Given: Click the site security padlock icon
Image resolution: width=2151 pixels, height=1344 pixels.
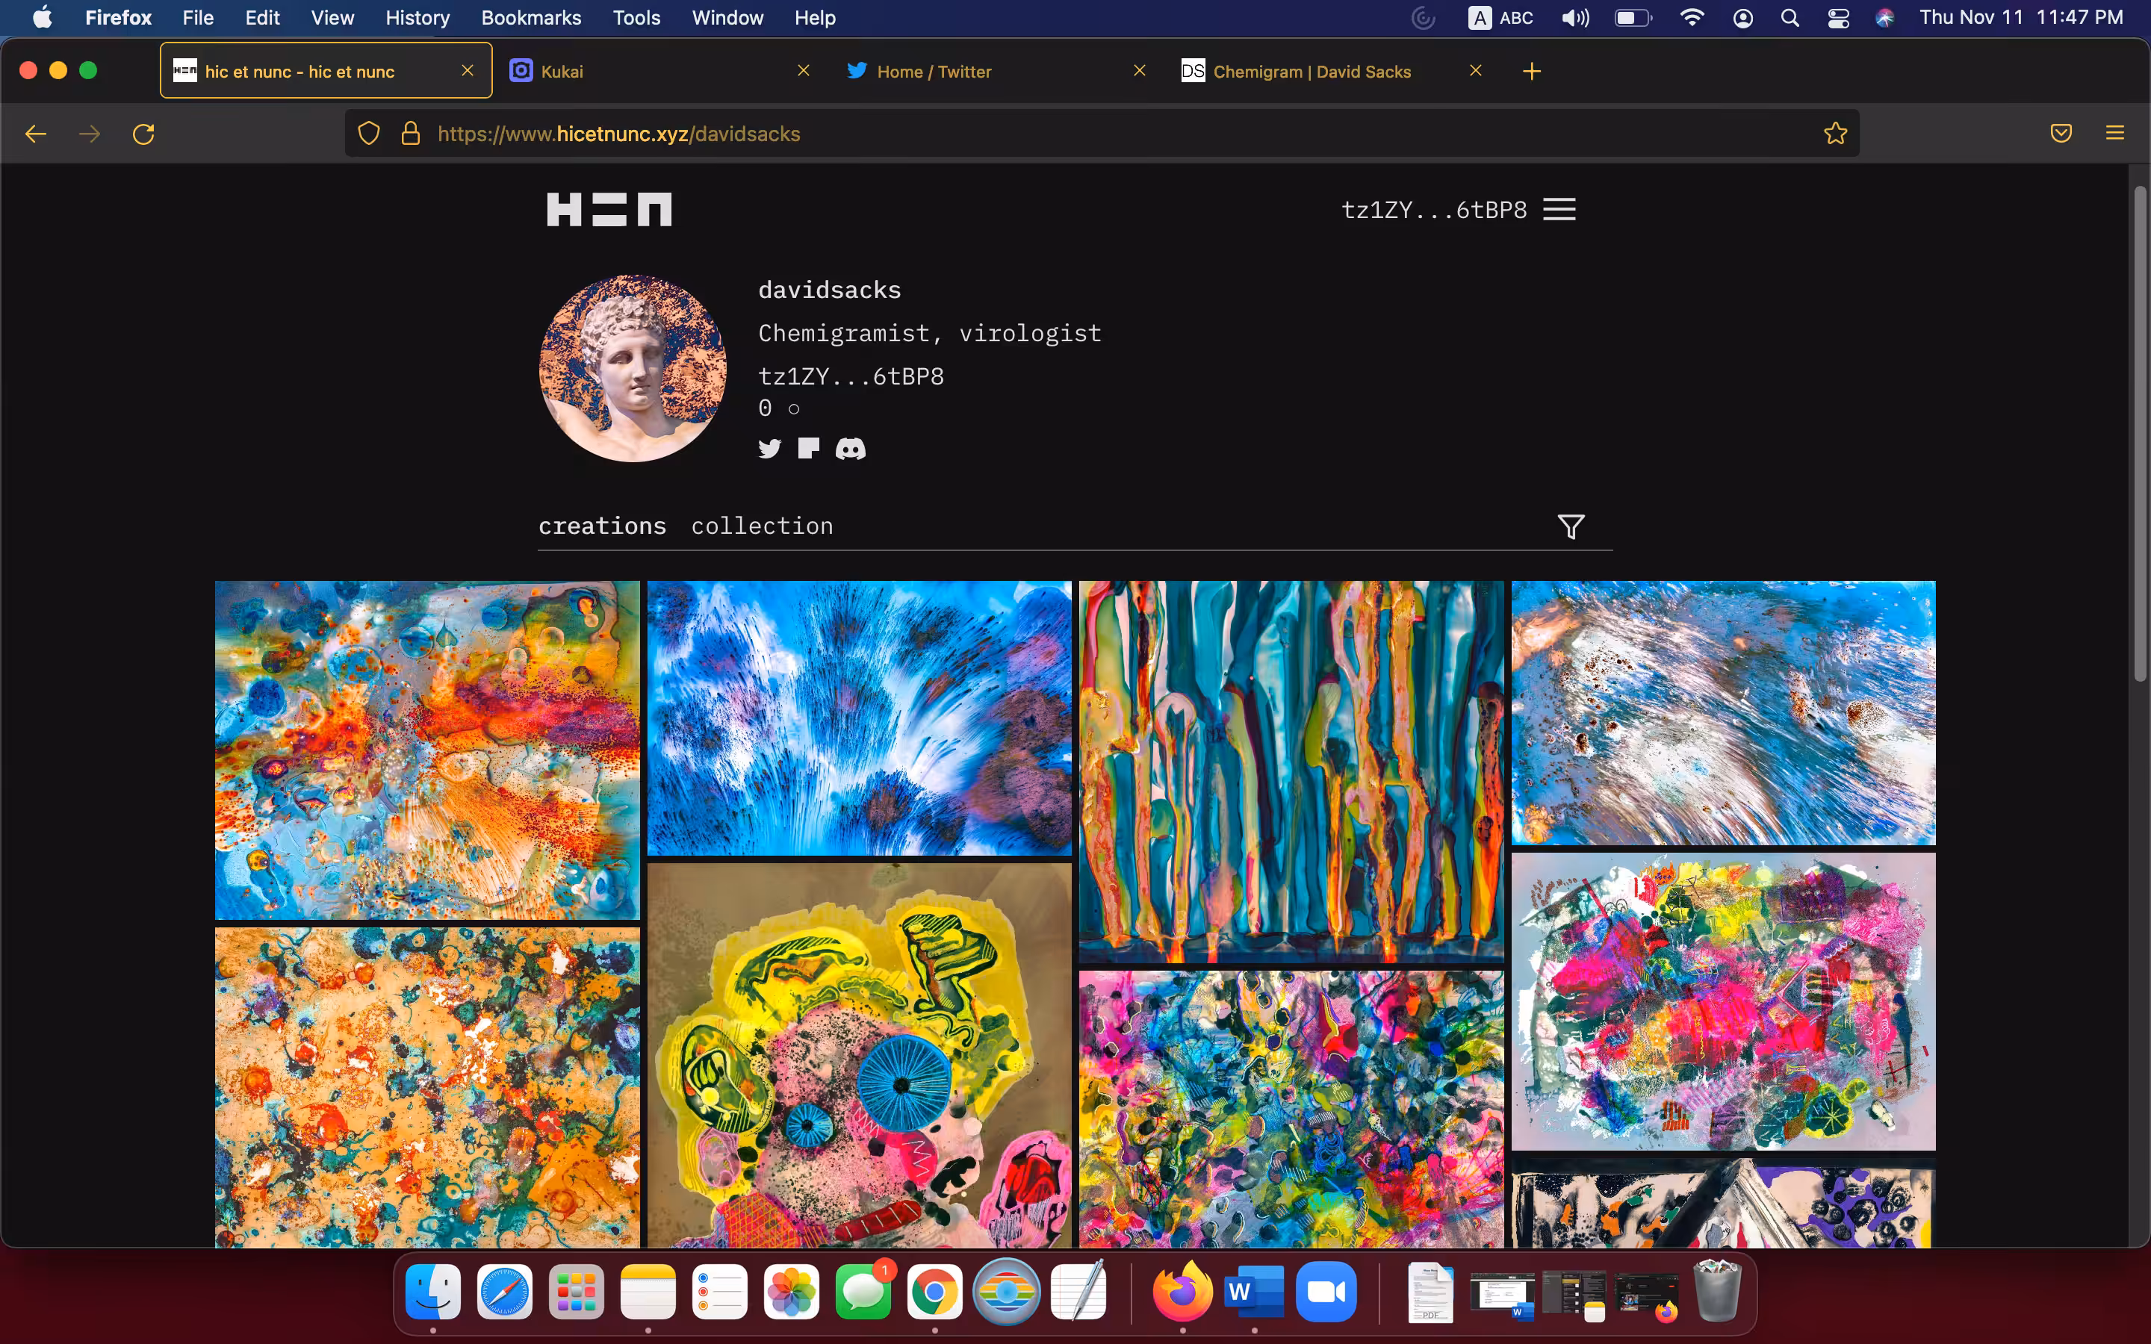Looking at the screenshot, I should point(410,134).
